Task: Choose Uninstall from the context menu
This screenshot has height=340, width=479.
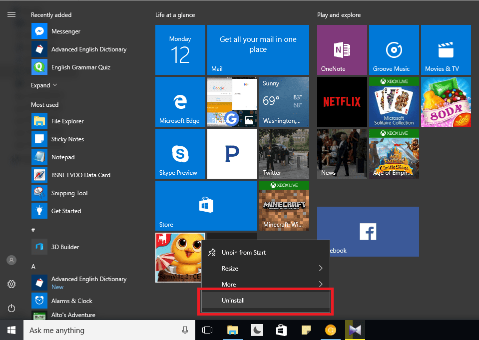Action: click(266, 300)
